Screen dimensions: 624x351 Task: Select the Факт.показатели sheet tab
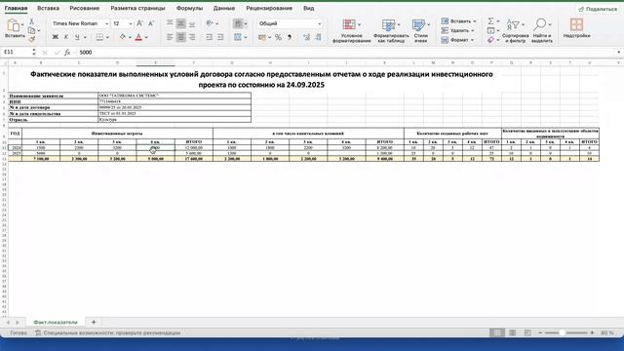point(56,322)
